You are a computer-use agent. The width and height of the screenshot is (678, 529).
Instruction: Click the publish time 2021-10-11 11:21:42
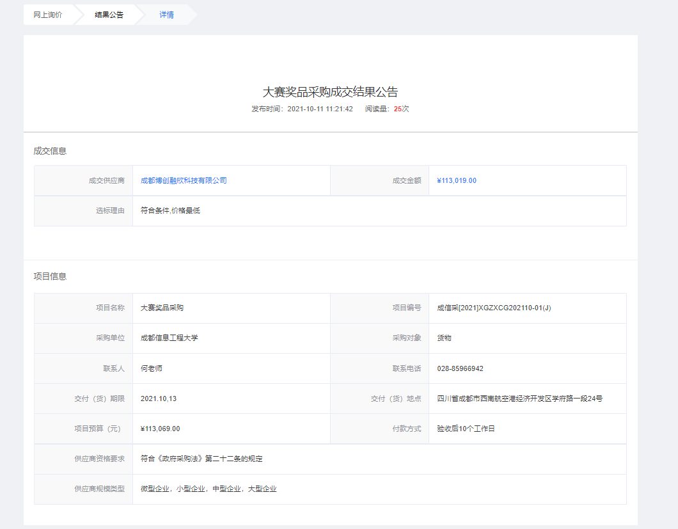click(320, 109)
